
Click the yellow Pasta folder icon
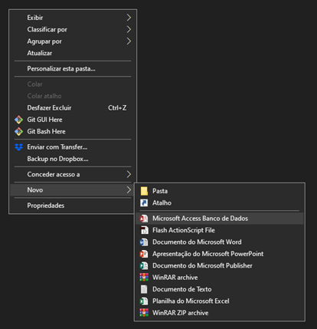[144, 191]
